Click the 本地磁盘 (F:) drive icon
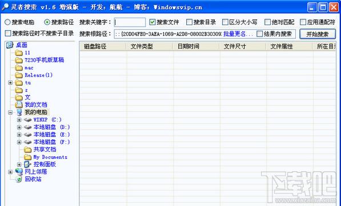341x206 pixels. [x=28, y=142]
